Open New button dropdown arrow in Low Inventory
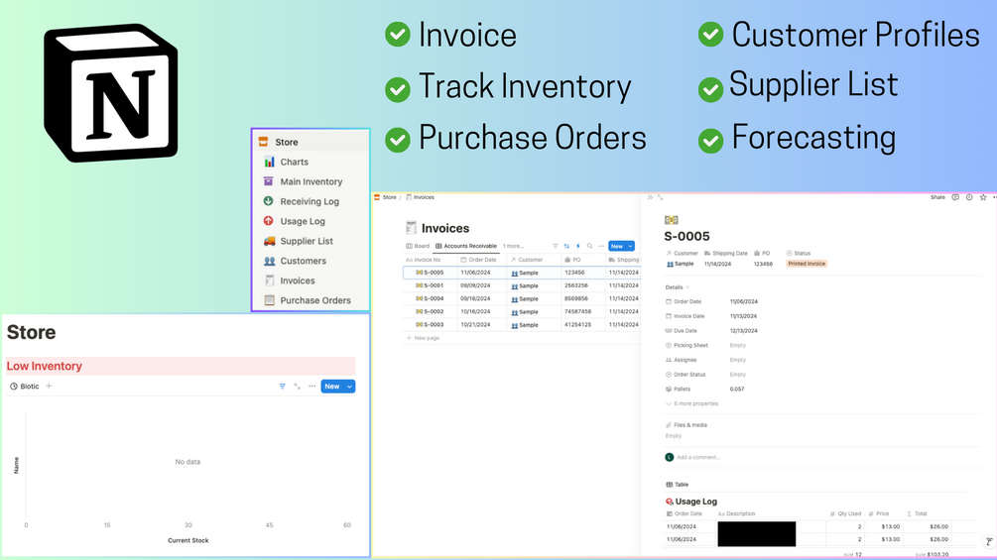 pyautogui.click(x=350, y=386)
